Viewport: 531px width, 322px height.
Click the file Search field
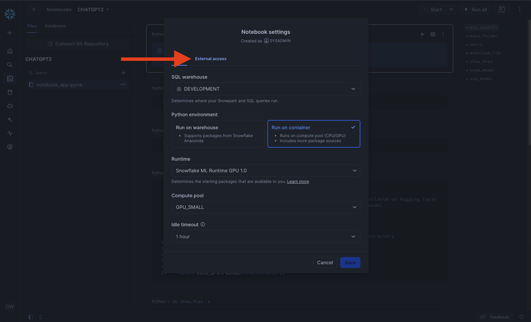click(x=73, y=73)
